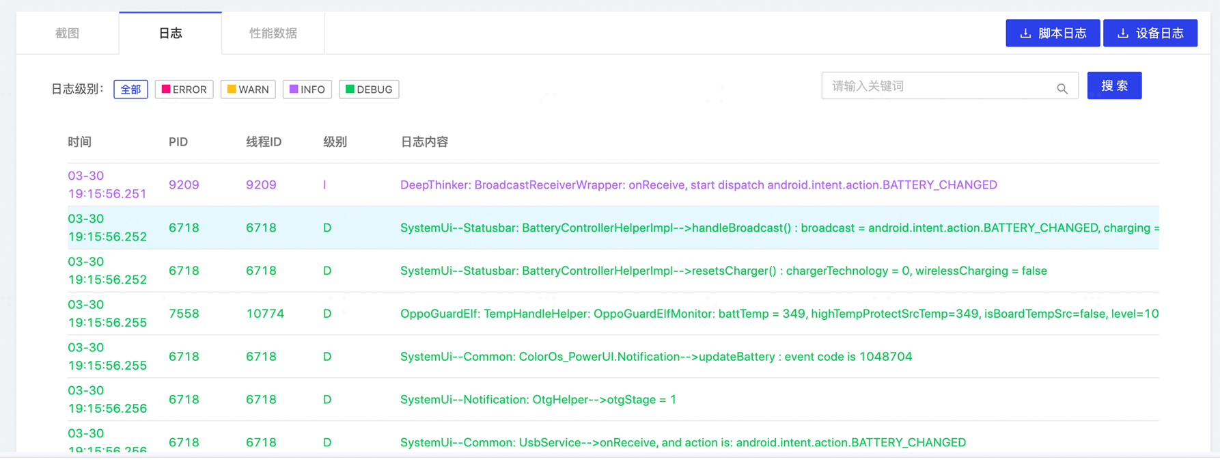This screenshot has height=462, width=1220.
Task: Switch to the 截图 tab
Action: coord(68,33)
